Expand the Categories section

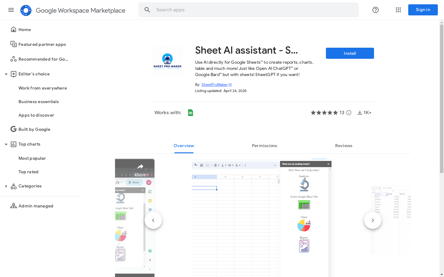tap(6, 186)
